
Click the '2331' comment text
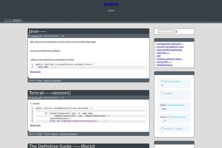pos(164,109)
